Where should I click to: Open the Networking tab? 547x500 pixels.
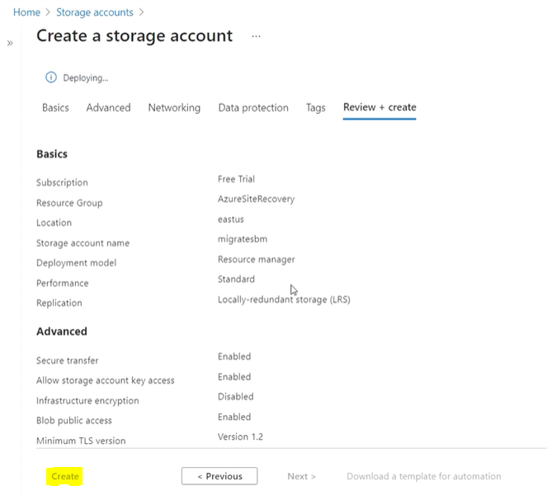pyautogui.click(x=174, y=108)
